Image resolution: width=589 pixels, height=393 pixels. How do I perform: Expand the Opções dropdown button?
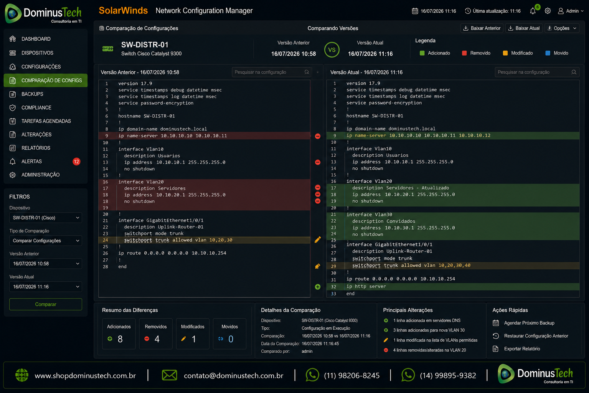coord(562,28)
